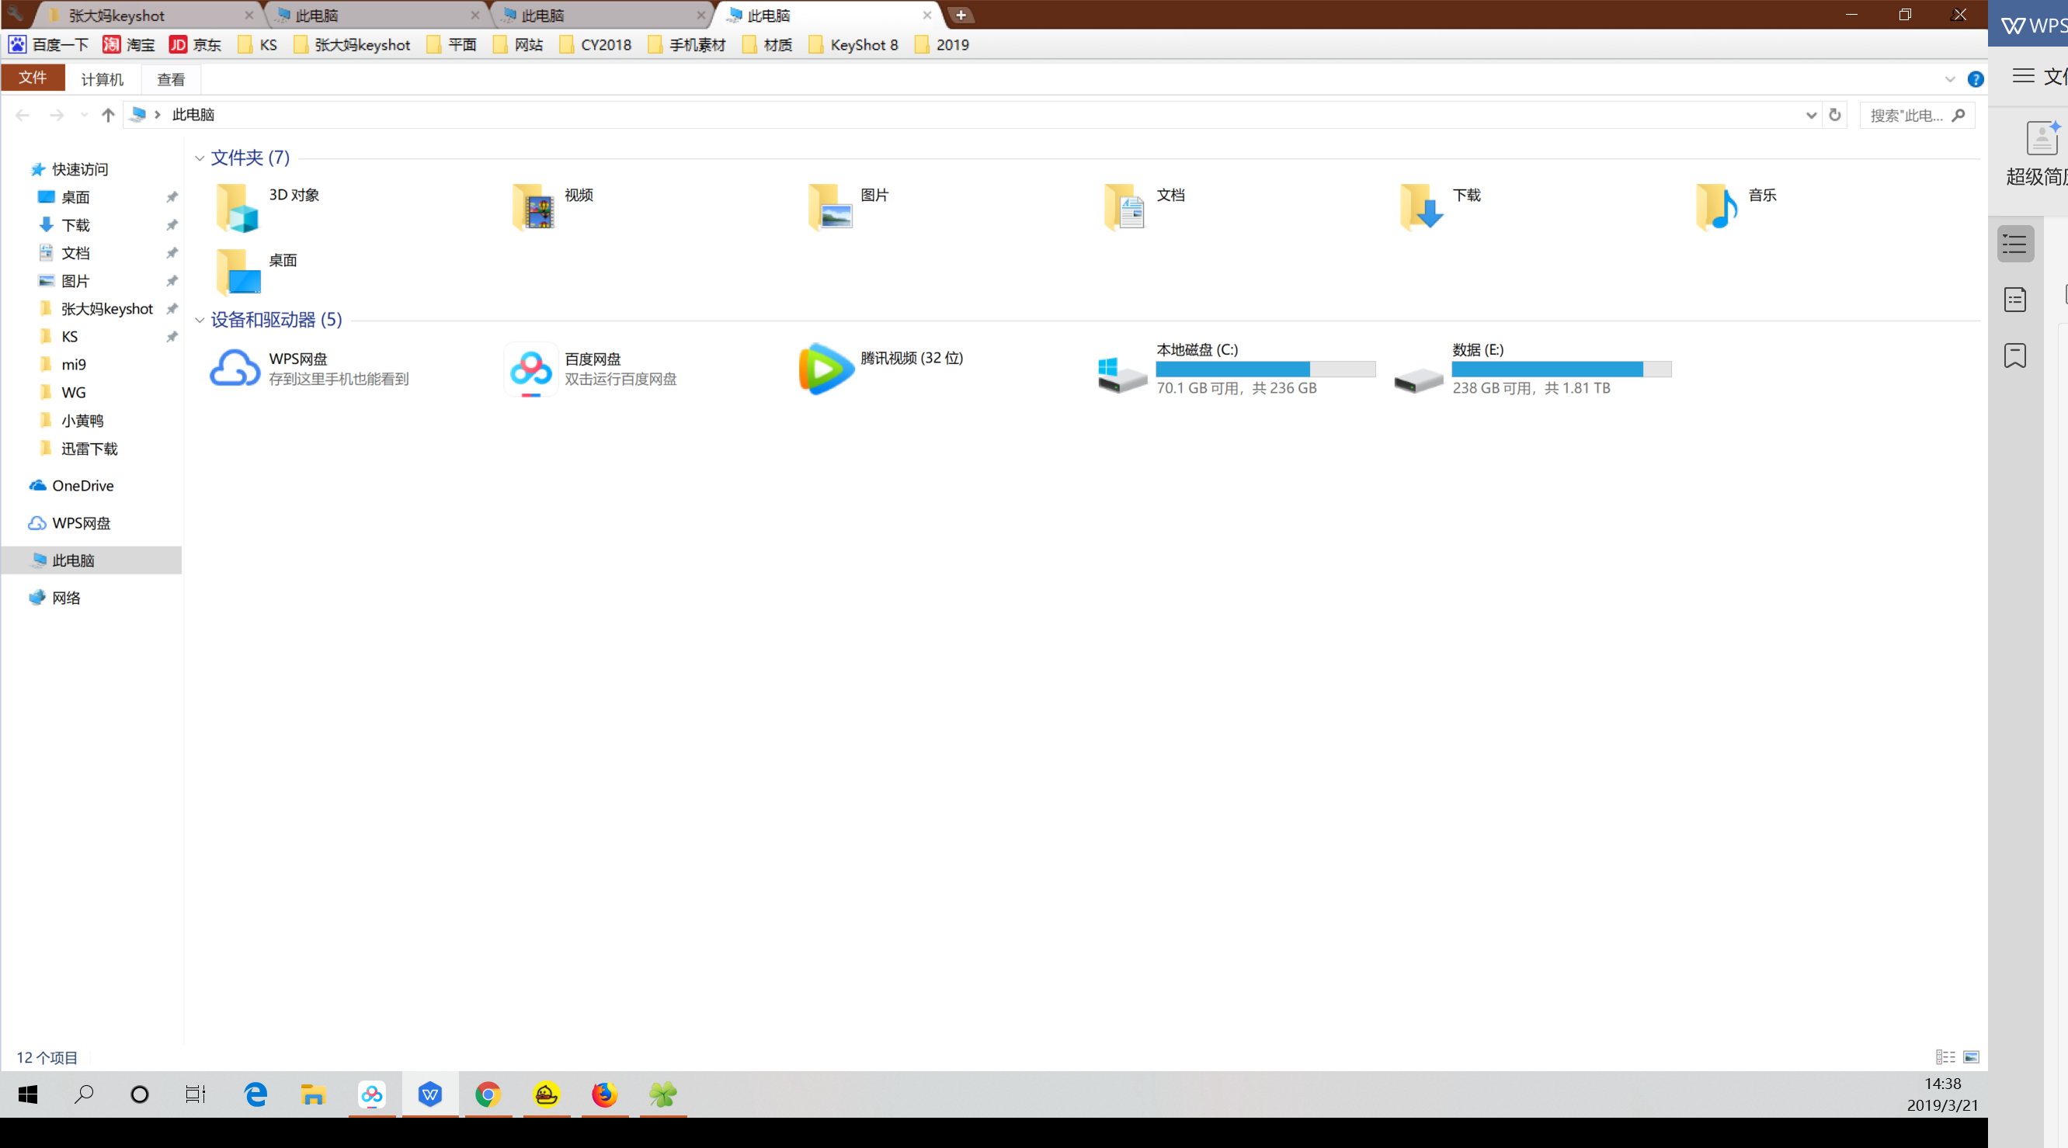Screen dimensions: 2068x1148
Task: Open the help question mark icon
Action: click(x=1975, y=79)
